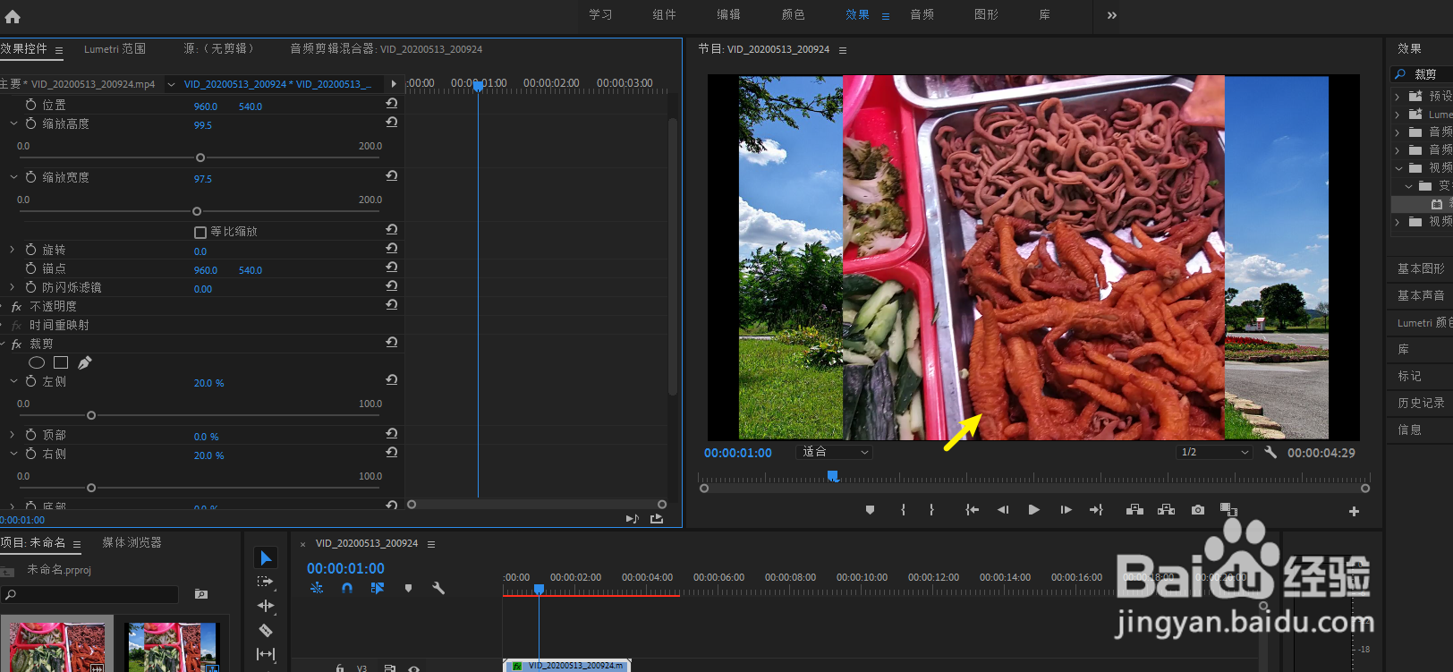Expand 防闪烁滤镜 property
This screenshot has height=672, width=1453.
tap(13, 287)
